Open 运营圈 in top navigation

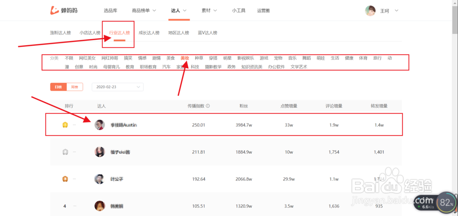pyautogui.click(x=263, y=11)
